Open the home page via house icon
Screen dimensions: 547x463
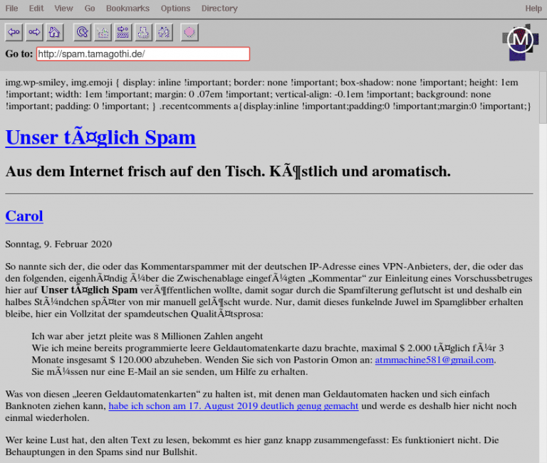(54, 33)
